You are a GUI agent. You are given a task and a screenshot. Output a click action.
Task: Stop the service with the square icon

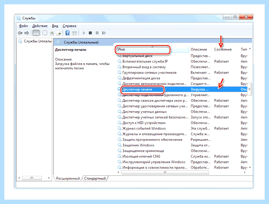[x=90, y=33]
